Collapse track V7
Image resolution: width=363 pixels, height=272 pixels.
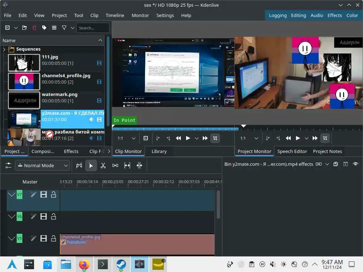click(x=11, y=194)
